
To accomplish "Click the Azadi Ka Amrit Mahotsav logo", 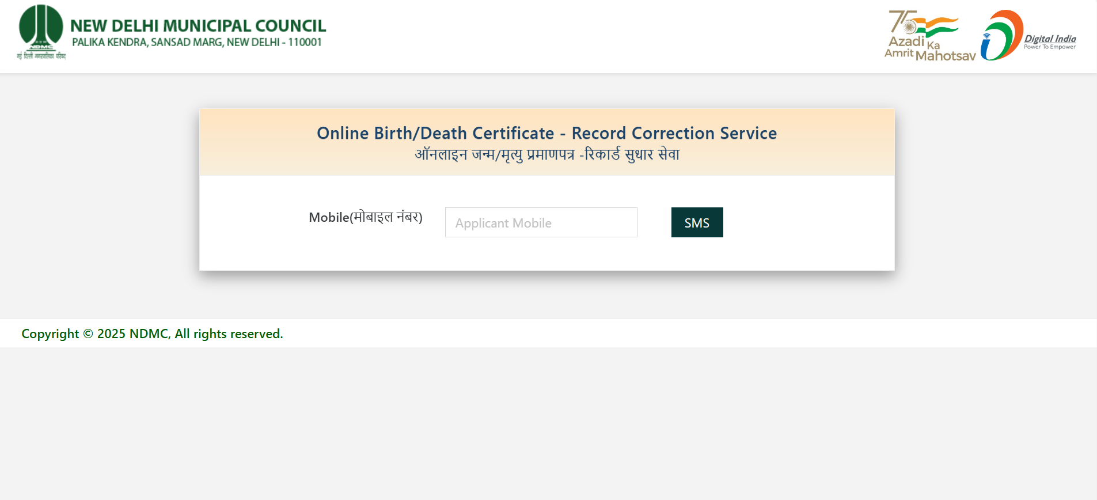I will [x=929, y=36].
